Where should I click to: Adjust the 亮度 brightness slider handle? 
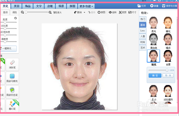[x=5, y=22]
